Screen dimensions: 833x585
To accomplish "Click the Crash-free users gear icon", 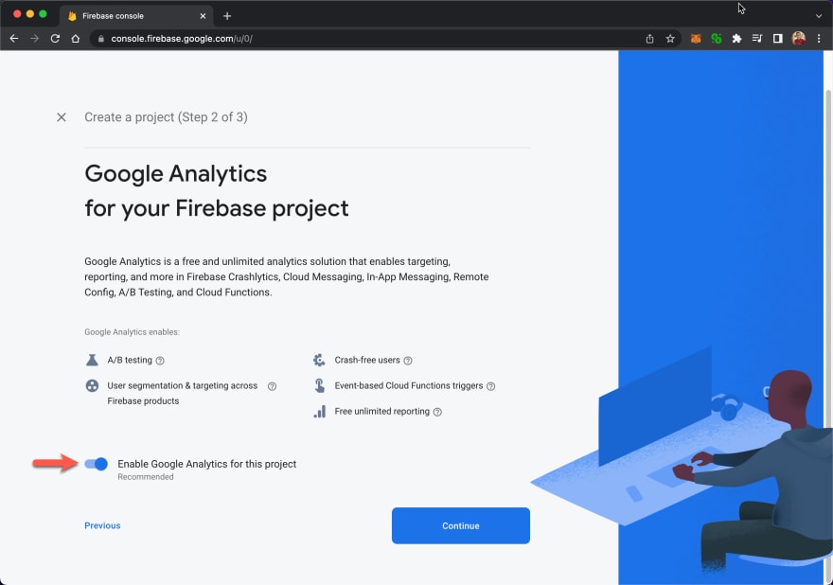I will [319, 360].
